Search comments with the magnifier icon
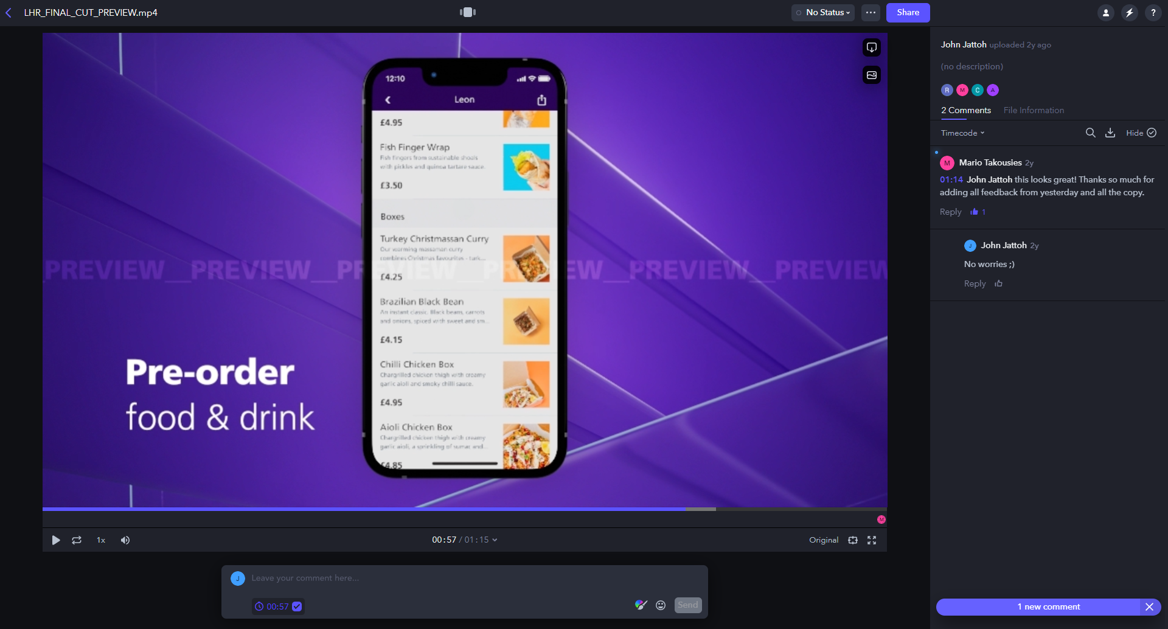 1090,133
